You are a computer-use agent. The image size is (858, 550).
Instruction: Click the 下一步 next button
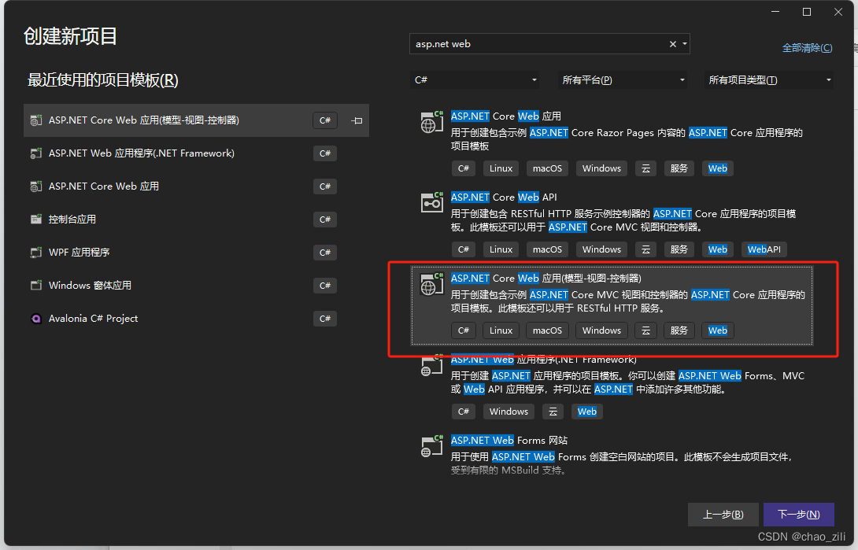point(799,515)
